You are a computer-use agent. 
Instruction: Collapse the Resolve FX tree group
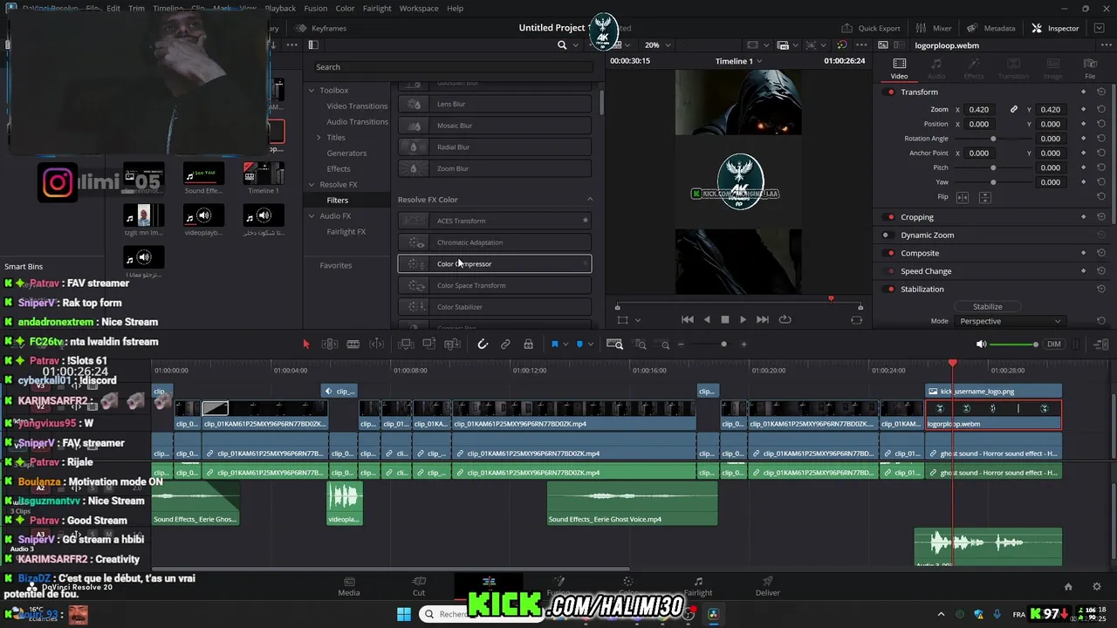click(312, 185)
